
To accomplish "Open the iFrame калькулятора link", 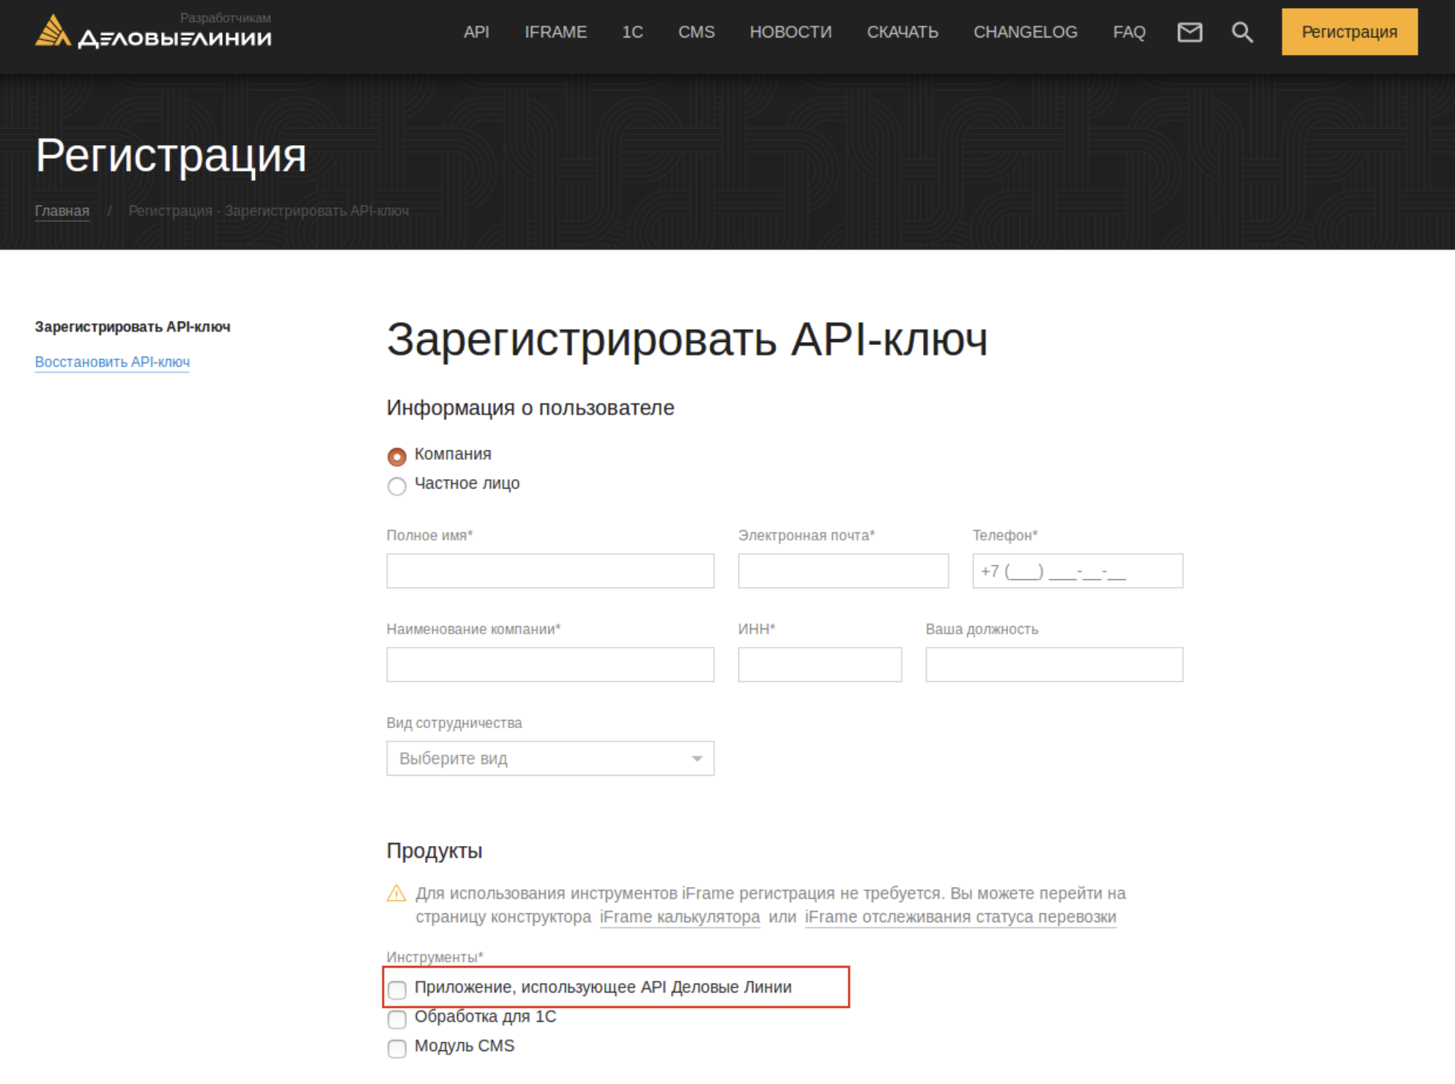I will pyautogui.click(x=679, y=917).
